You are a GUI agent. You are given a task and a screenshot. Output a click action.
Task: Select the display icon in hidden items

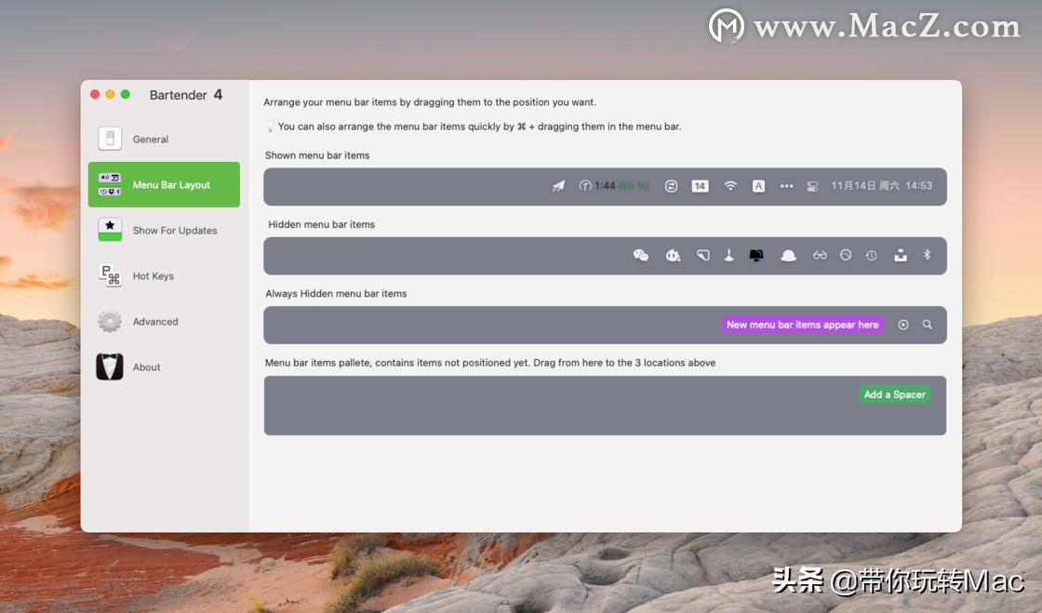pyautogui.click(x=757, y=255)
